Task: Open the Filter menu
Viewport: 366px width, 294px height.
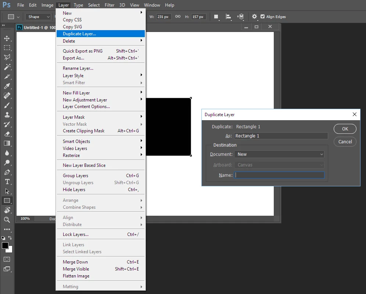Action: tap(109, 5)
